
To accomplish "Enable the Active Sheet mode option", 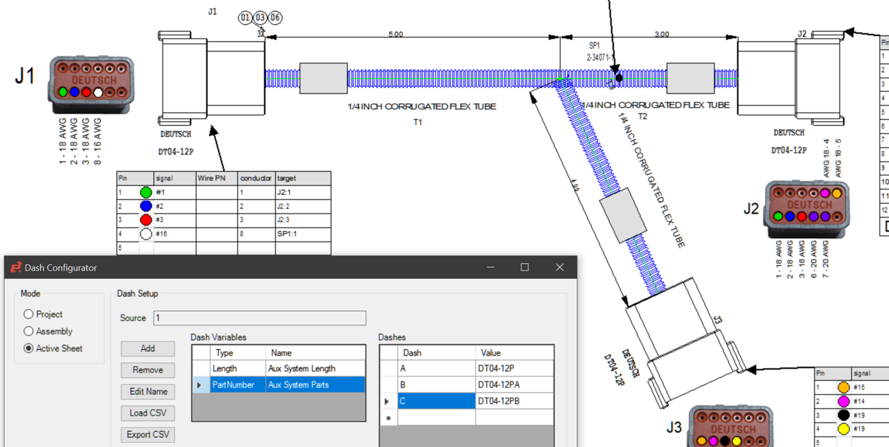I will [29, 348].
